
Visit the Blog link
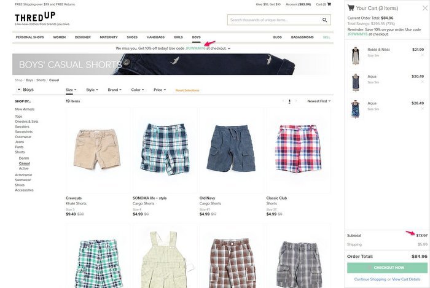tap(278, 37)
